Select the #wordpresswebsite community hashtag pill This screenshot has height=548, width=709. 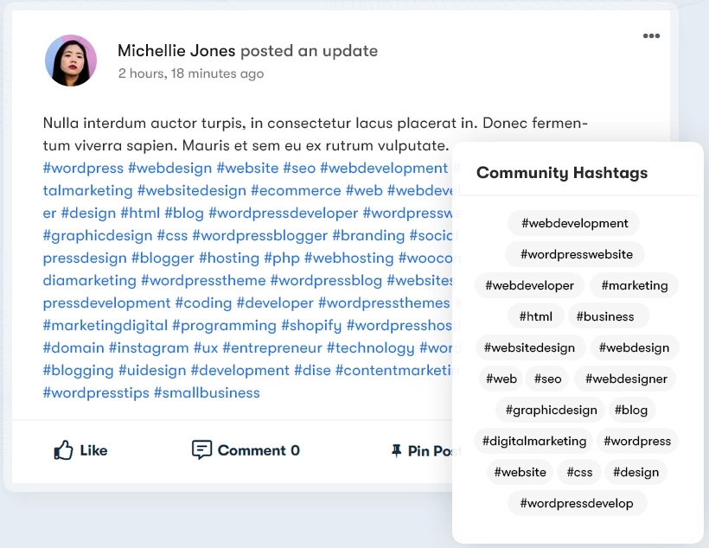575,254
